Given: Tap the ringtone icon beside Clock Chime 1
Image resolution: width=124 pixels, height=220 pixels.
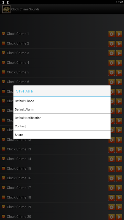Looking at the screenshot, I should coord(3,34).
